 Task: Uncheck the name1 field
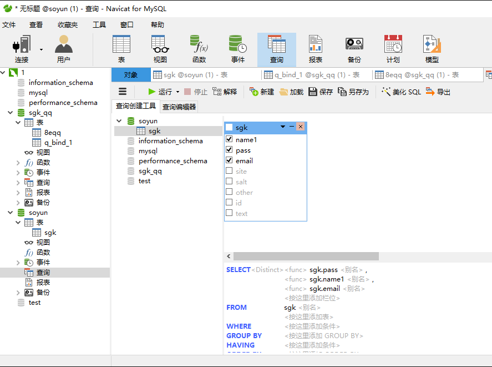click(x=229, y=139)
